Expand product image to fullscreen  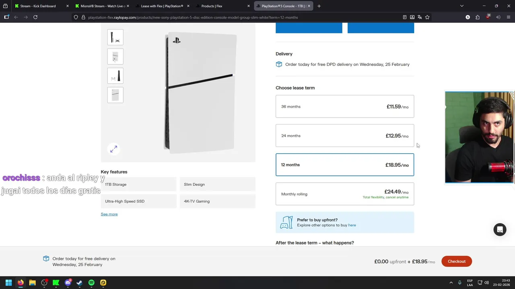(113, 149)
